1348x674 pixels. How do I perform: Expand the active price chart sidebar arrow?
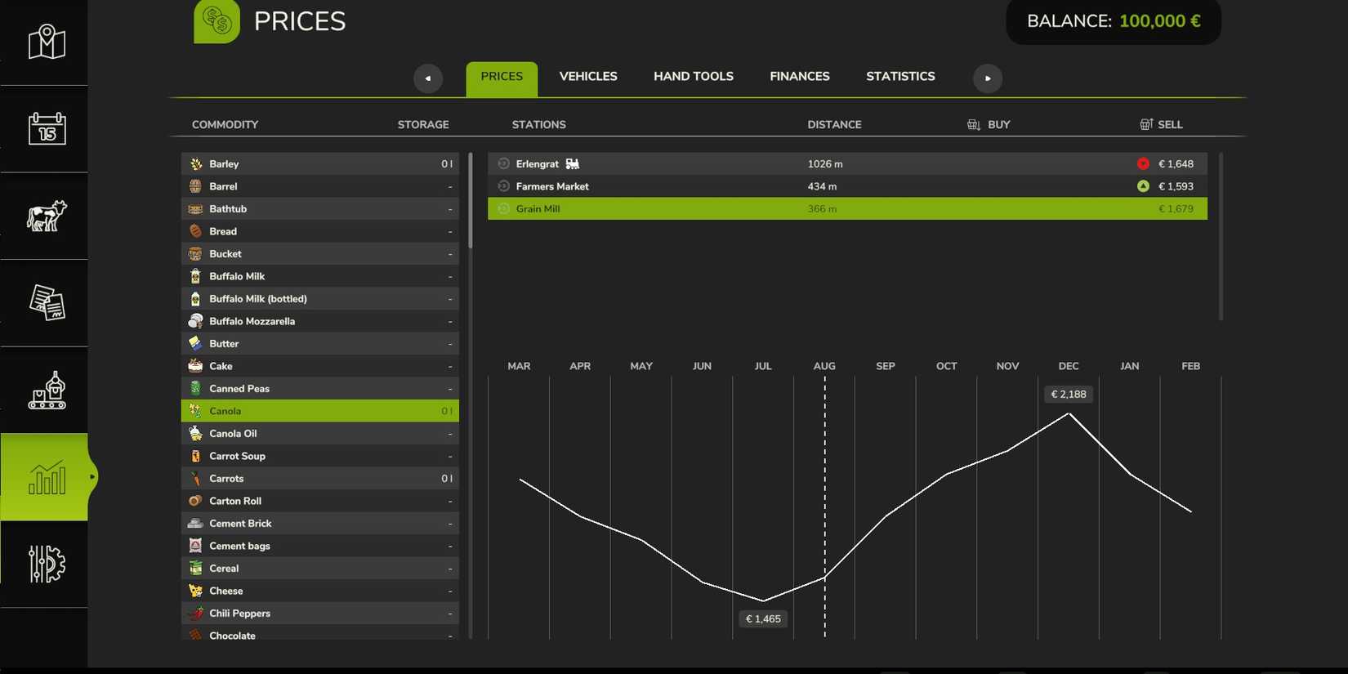coord(92,477)
